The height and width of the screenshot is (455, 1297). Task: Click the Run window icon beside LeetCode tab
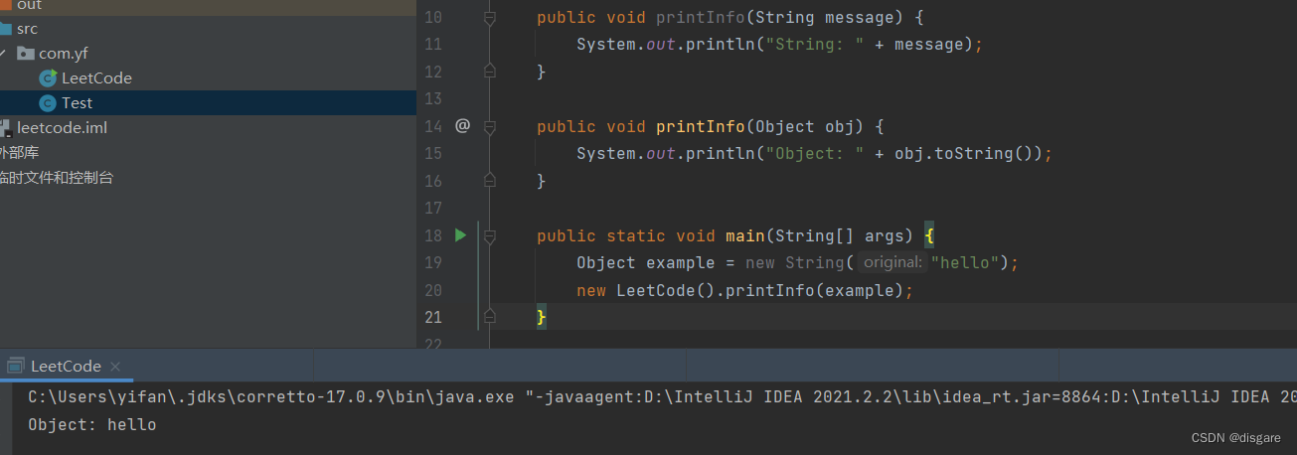[15, 367]
